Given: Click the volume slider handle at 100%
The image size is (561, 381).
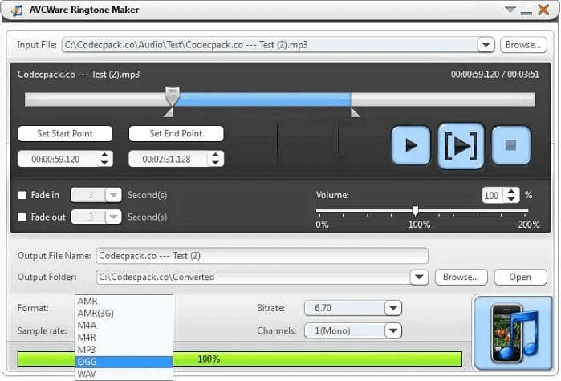Looking at the screenshot, I should pos(415,210).
